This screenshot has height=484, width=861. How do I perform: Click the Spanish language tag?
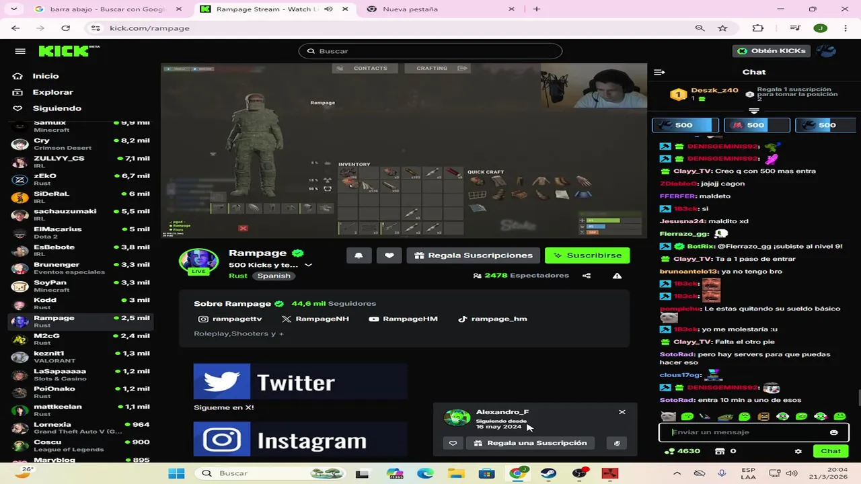[274, 276]
